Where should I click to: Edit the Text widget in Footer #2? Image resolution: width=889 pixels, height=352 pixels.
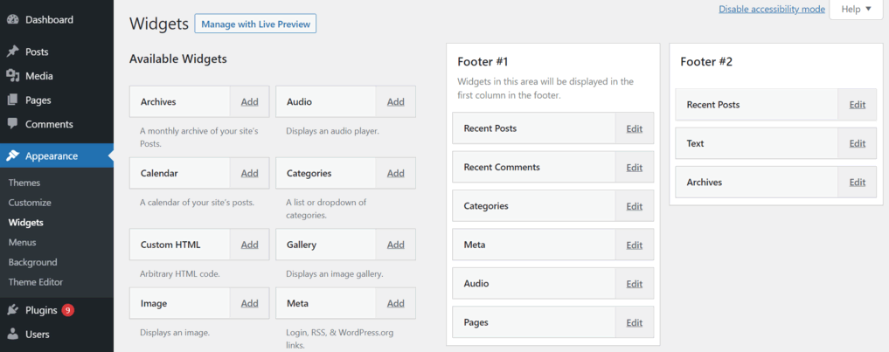tap(857, 144)
